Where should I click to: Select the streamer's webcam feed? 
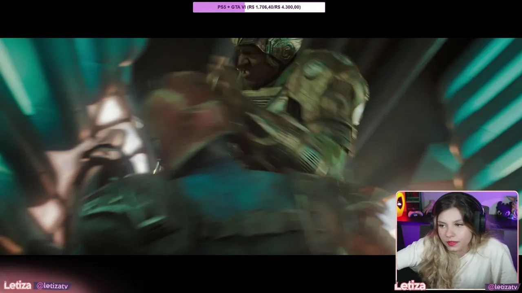tap(457, 240)
